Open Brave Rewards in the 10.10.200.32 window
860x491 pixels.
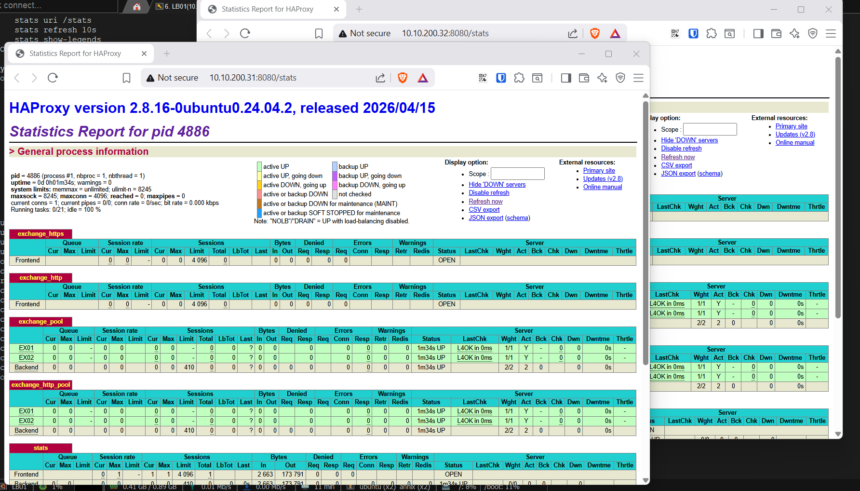point(615,33)
